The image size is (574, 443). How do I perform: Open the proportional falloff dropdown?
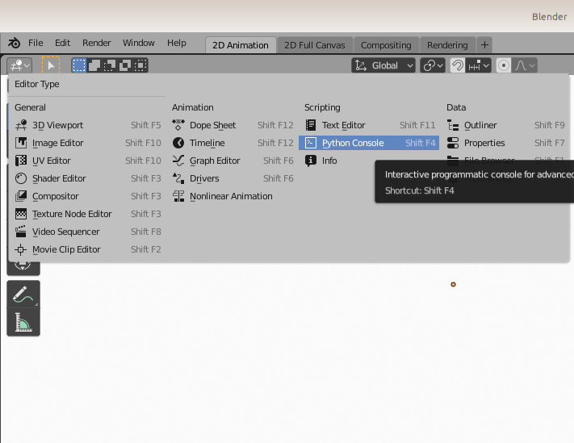coord(525,66)
